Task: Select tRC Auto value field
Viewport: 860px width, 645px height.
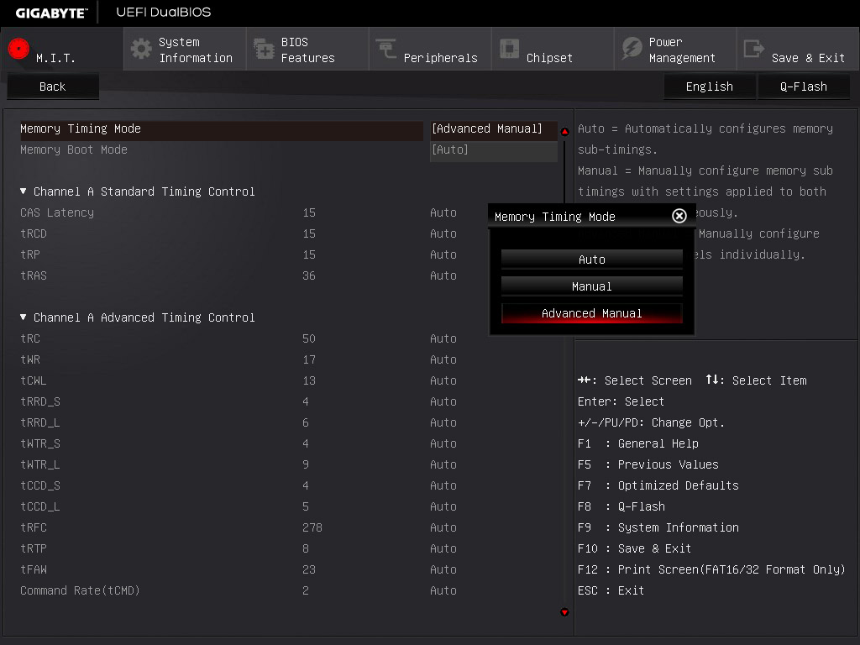Action: [x=443, y=338]
